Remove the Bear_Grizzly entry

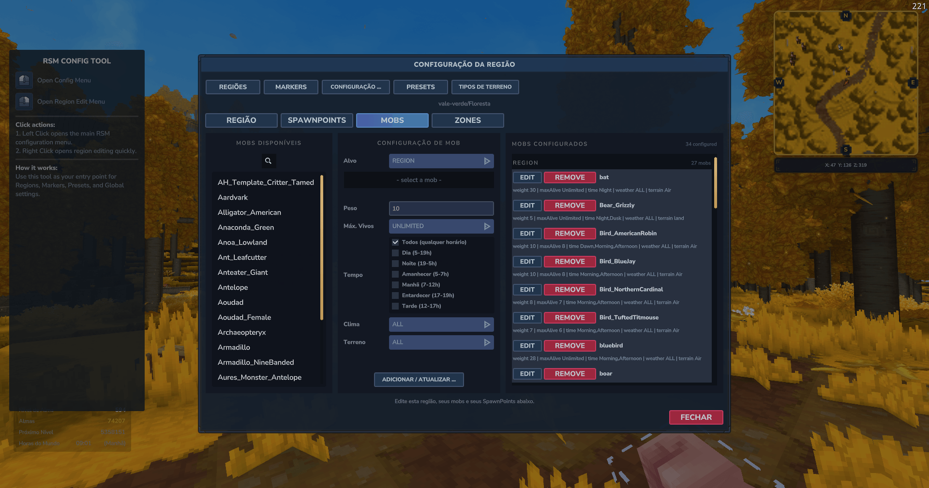(x=569, y=206)
